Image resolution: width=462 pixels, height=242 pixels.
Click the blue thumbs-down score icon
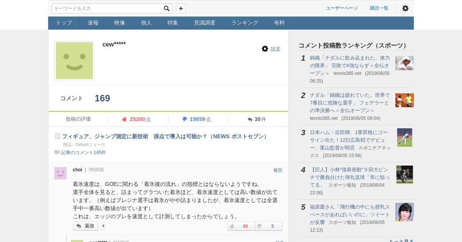184,119
